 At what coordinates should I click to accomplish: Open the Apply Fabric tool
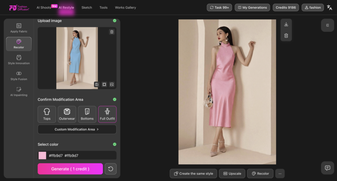tap(19, 28)
